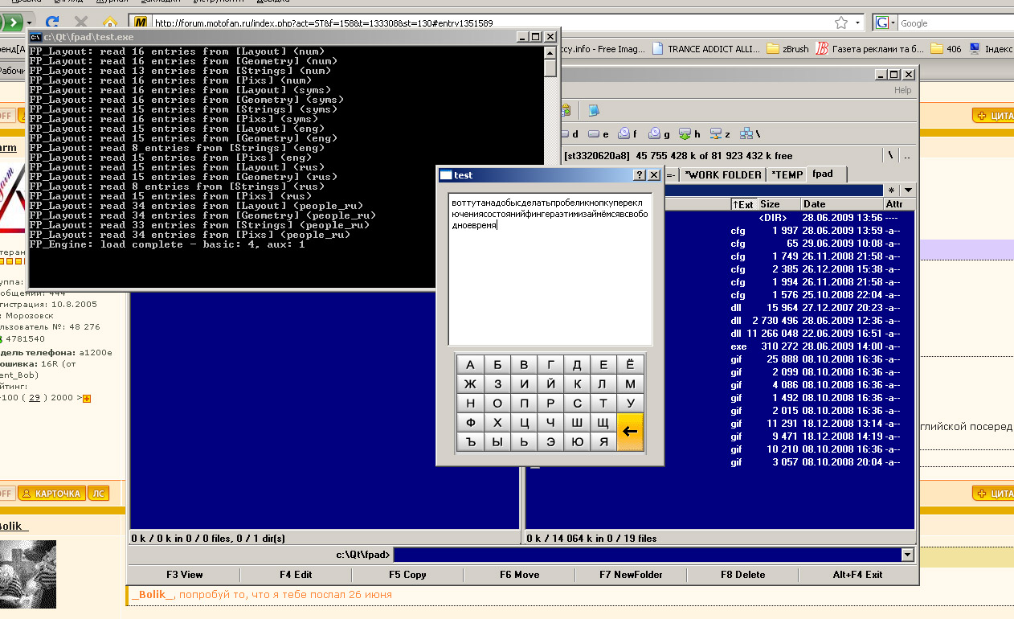Click the command line input field
This screenshot has height=619, width=1014.
648,555
